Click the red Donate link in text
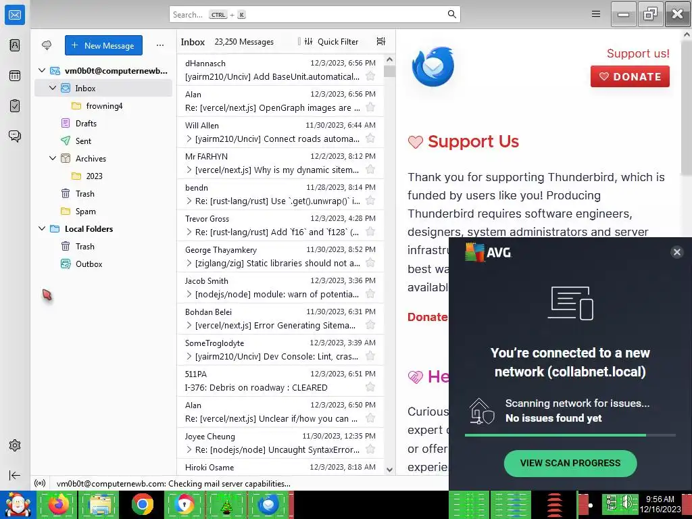Image resolution: width=692 pixels, height=519 pixels. pyautogui.click(x=427, y=317)
